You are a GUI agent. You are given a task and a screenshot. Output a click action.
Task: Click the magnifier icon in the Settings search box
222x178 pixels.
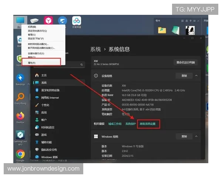coord(81,65)
